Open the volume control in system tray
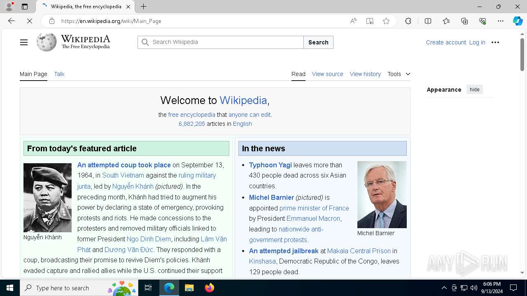The height and width of the screenshot is (296, 527). point(473,288)
